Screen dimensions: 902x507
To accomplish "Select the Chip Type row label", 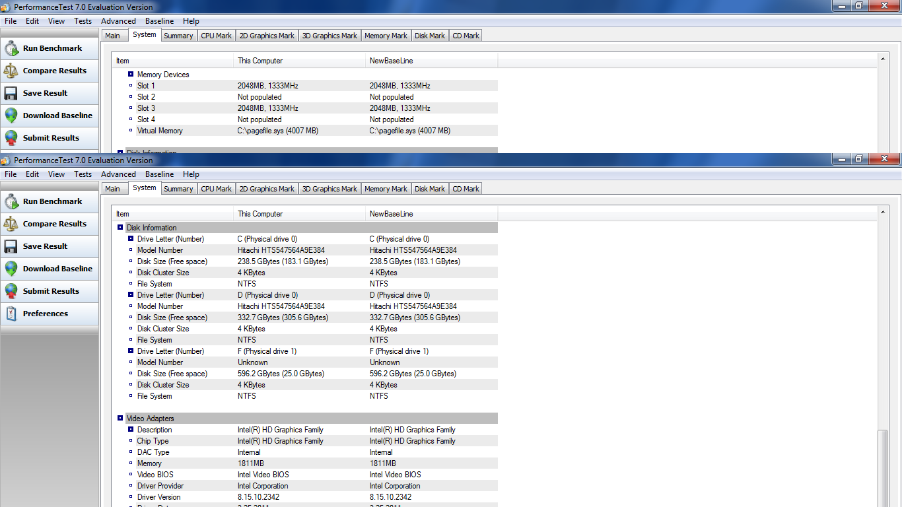I will [153, 441].
